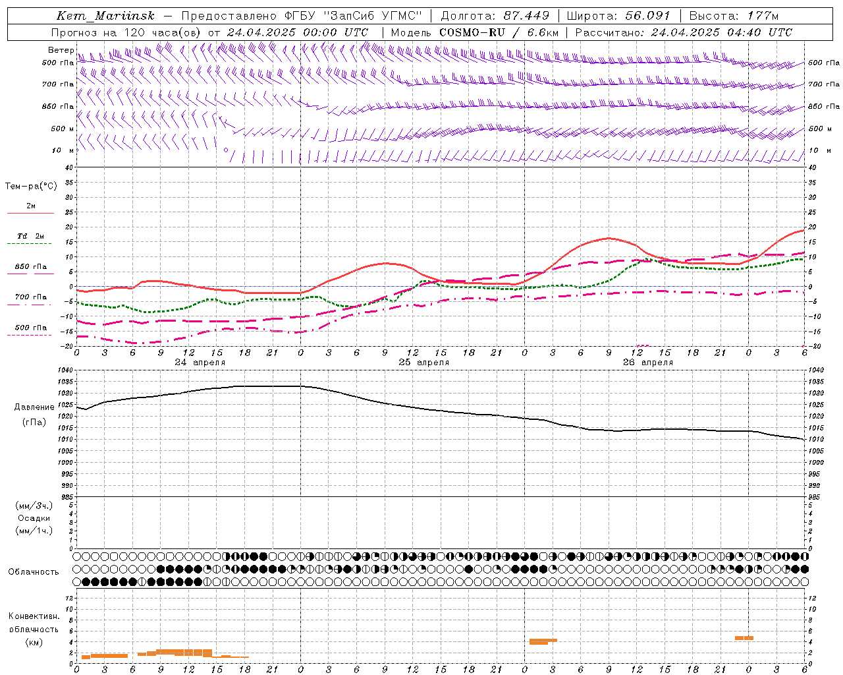Click the '(мм/1ч.)' precipitation unit label
Screen dimensions: 843x675
pos(34,531)
